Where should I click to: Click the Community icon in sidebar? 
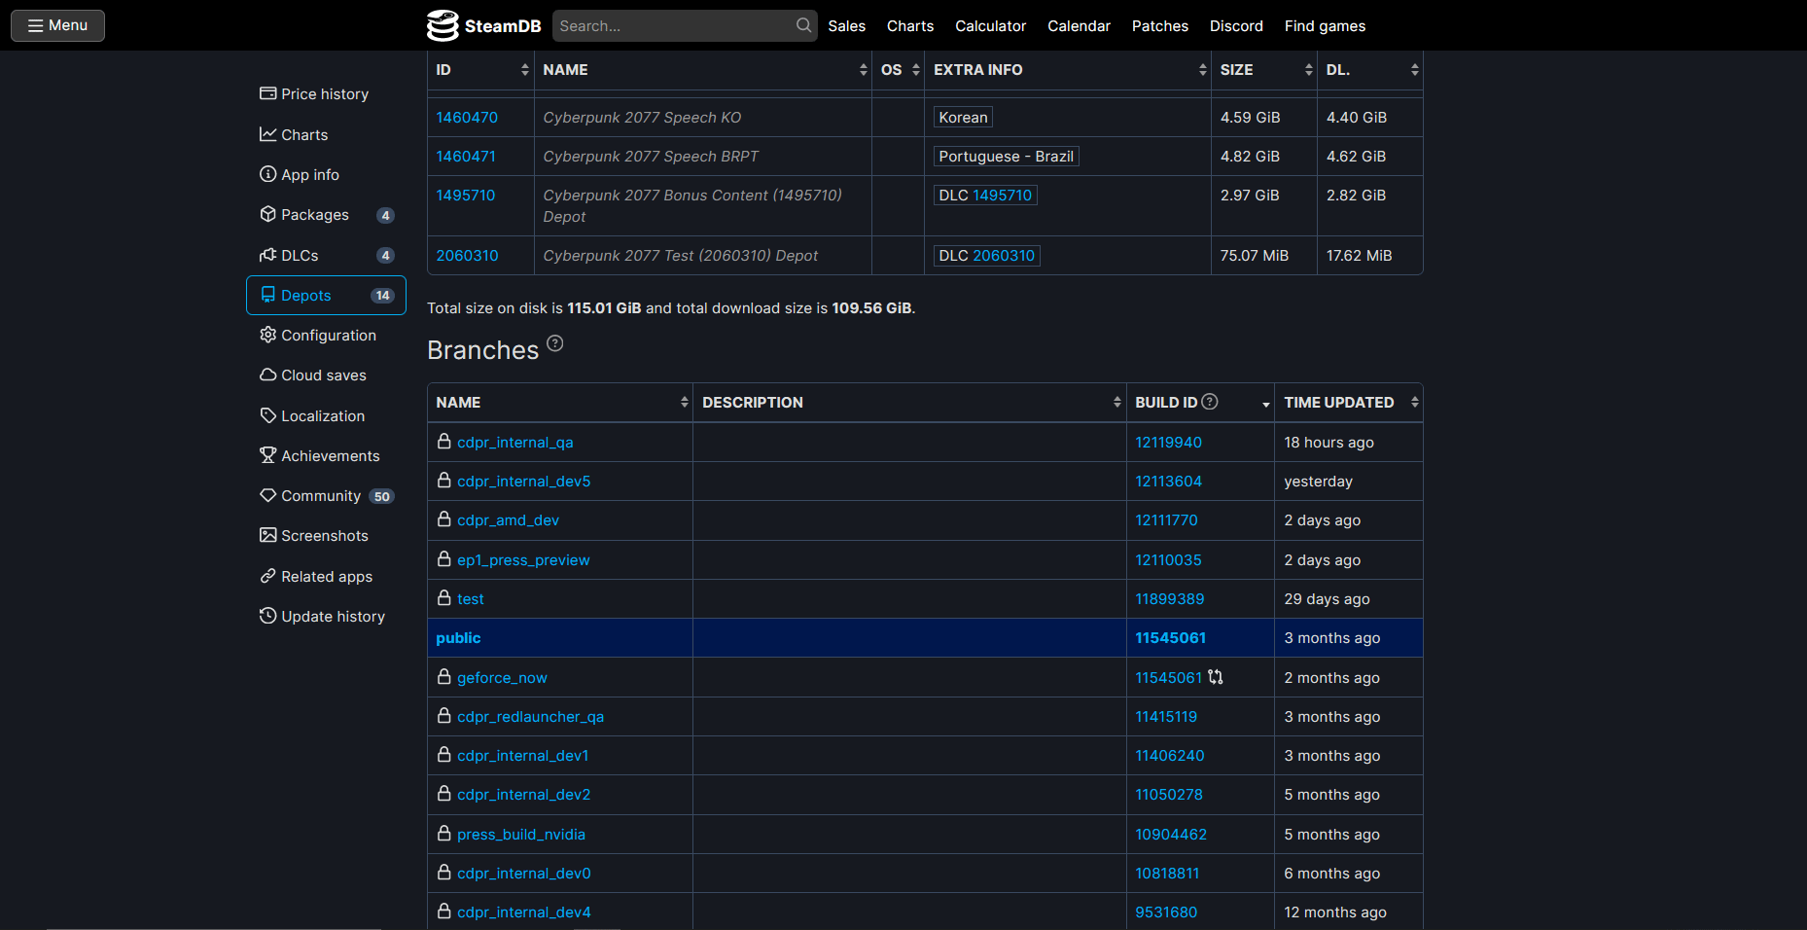tap(267, 495)
